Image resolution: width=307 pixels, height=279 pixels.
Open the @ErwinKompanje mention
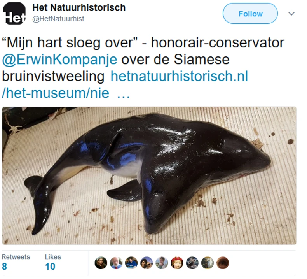(x=60, y=60)
